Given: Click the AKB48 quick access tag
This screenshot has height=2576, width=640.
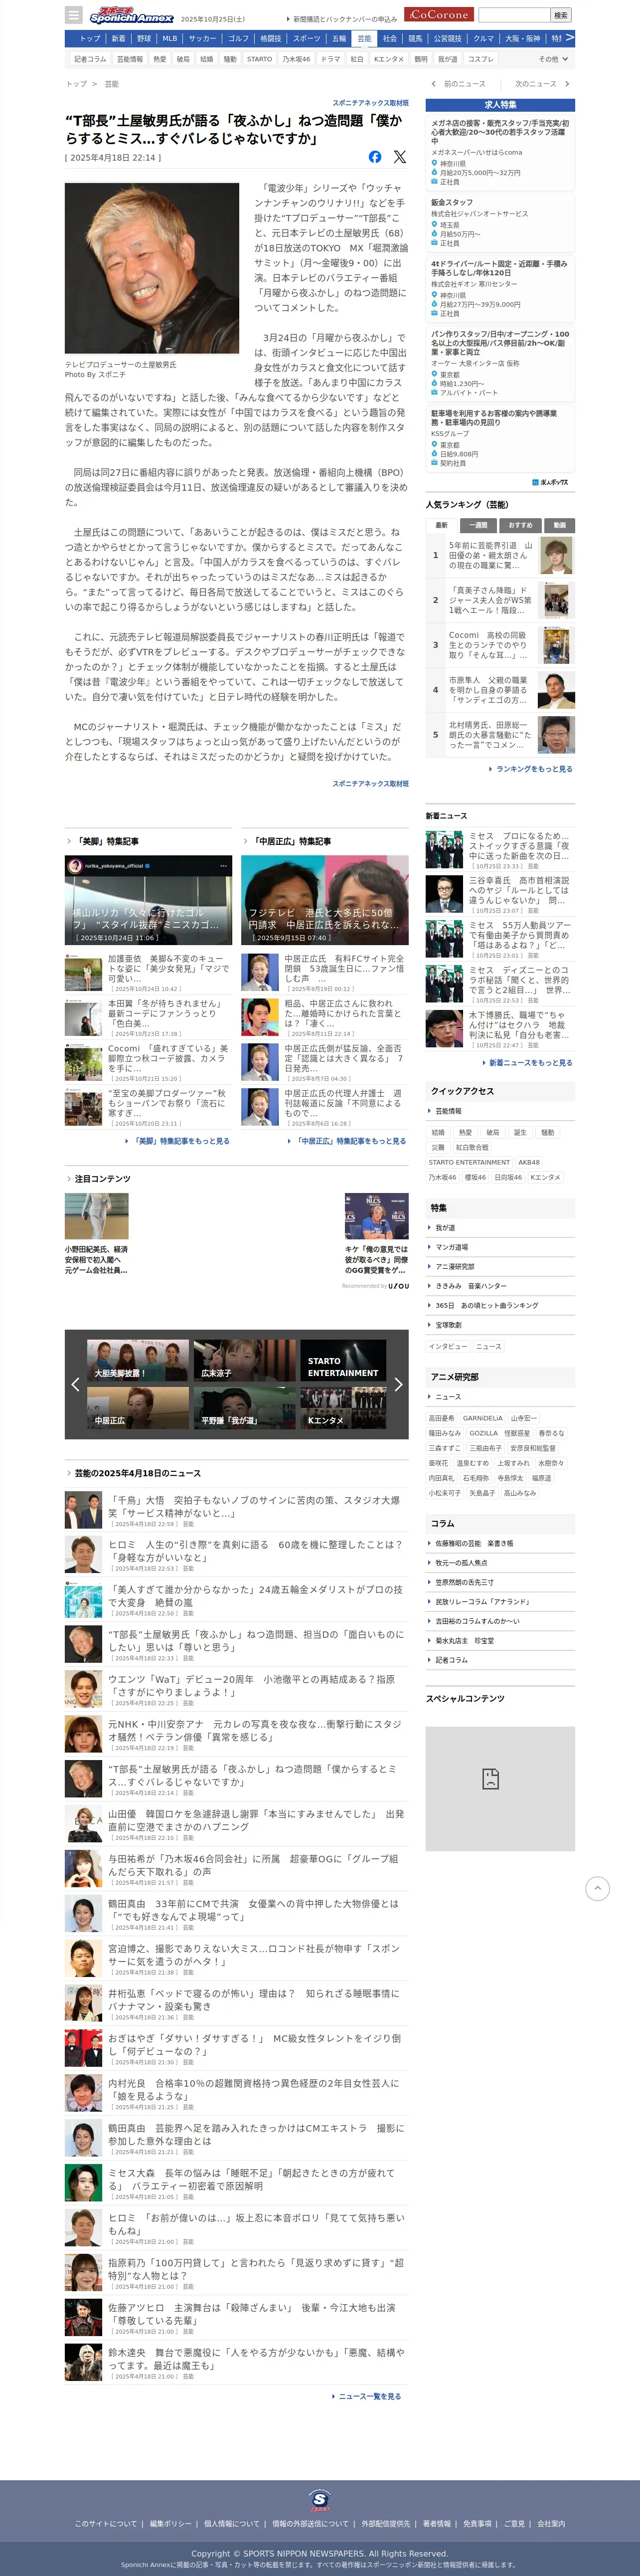Looking at the screenshot, I should pyautogui.click(x=529, y=1163).
